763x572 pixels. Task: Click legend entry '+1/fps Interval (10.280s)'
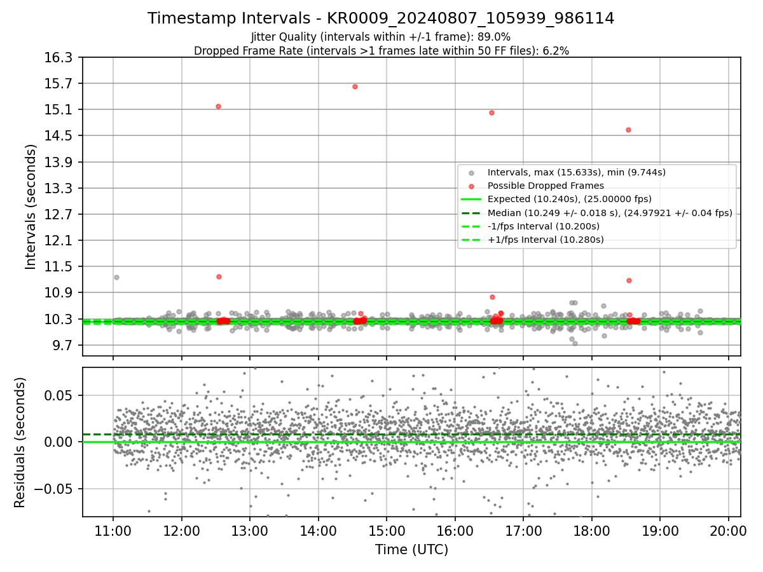coord(546,240)
